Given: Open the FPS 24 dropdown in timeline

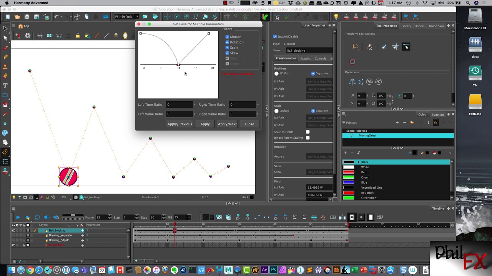Looking at the screenshot, I should pyautogui.click(x=189, y=217).
